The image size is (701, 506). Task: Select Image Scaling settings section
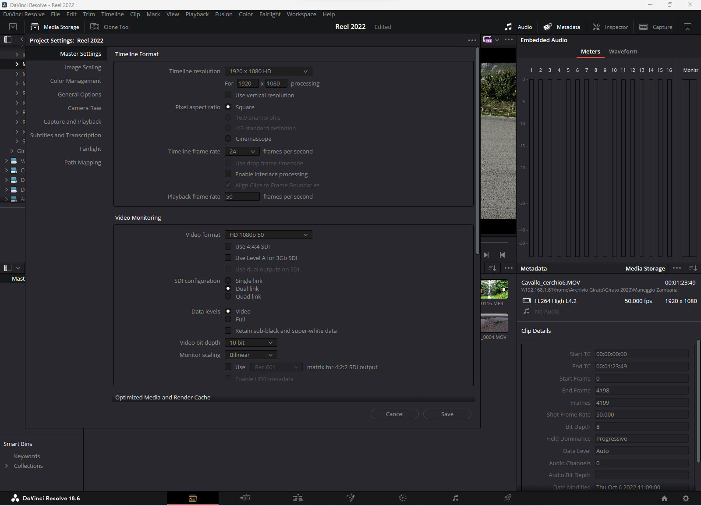pos(83,67)
